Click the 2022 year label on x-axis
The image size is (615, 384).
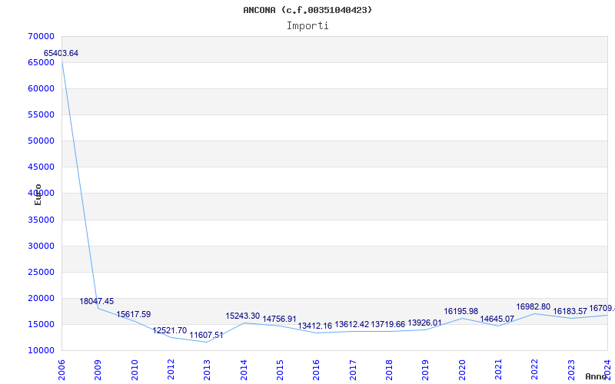[x=535, y=370]
